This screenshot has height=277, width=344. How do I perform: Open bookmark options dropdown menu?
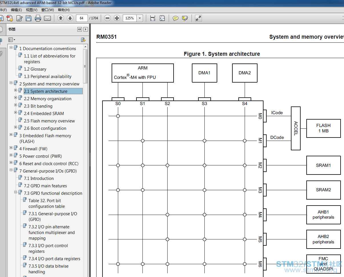click(12, 40)
